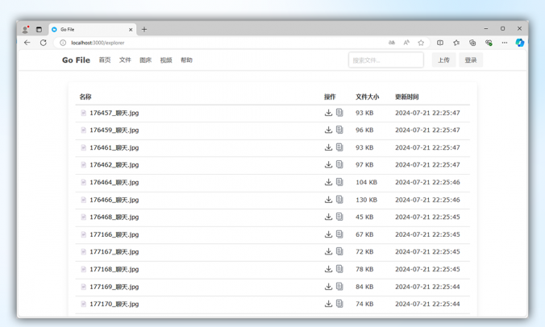Image resolution: width=545 pixels, height=327 pixels.
Task: Copy link of 176466_聊天.jpg
Action: tap(339, 200)
